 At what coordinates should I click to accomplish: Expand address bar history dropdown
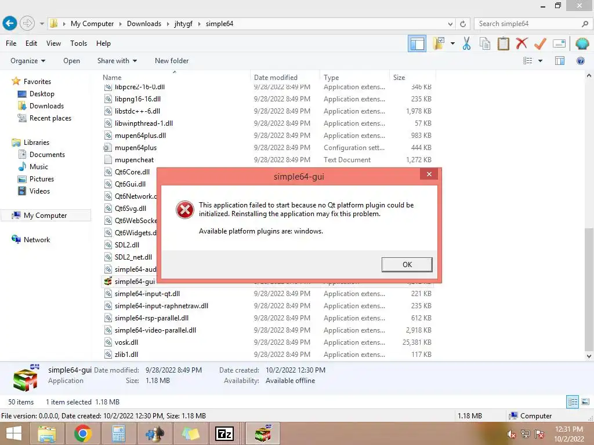(450, 24)
